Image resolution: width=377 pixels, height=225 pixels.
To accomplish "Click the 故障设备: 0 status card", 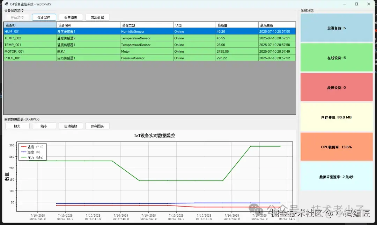I will point(337,87).
